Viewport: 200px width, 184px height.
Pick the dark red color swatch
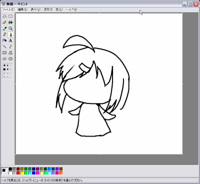pyautogui.click(x=18, y=169)
